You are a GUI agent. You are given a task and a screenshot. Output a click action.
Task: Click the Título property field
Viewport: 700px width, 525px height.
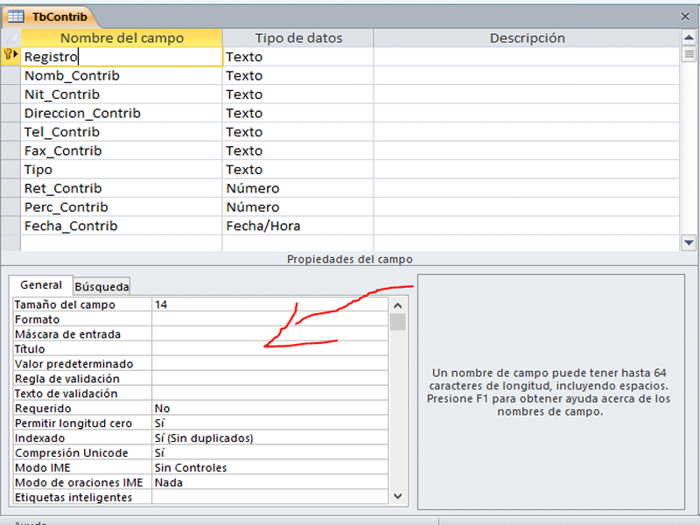point(262,348)
